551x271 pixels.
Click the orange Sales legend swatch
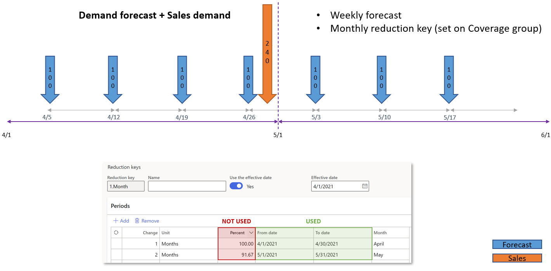click(x=517, y=258)
